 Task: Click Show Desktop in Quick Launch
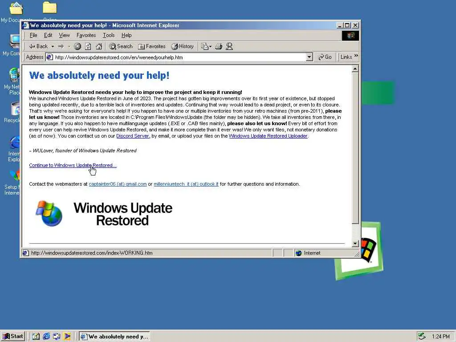36,337
